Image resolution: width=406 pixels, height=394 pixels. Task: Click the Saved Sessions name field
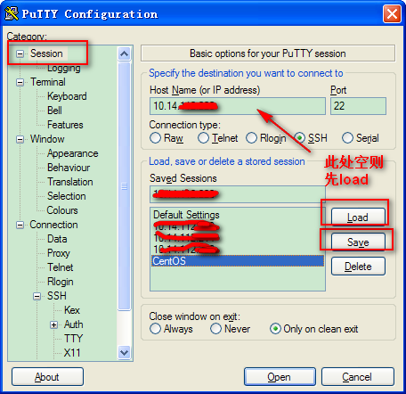(x=238, y=194)
